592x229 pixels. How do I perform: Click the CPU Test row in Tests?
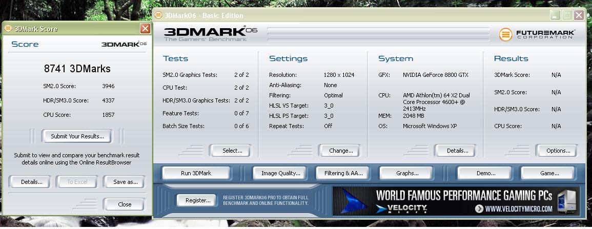(206, 88)
